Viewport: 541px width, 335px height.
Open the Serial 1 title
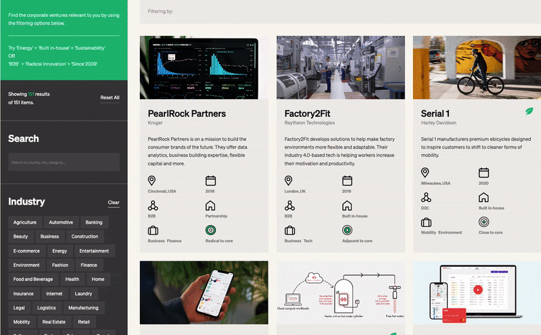435,113
